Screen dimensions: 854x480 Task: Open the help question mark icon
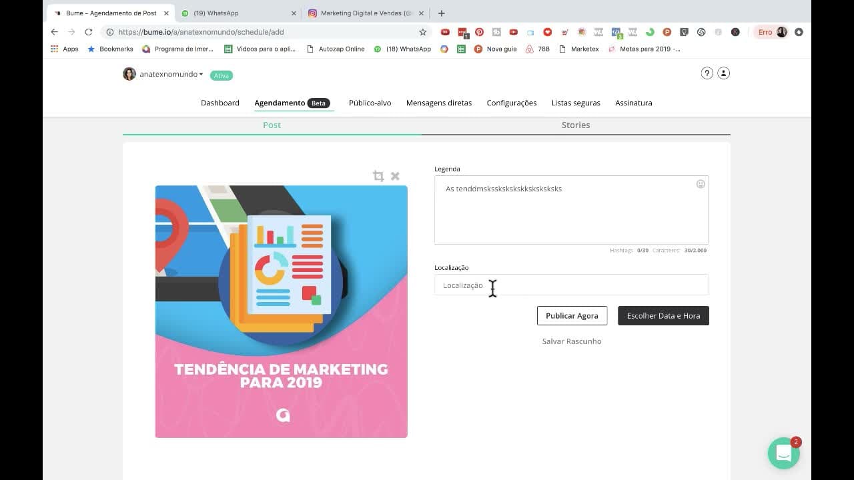[707, 73]
